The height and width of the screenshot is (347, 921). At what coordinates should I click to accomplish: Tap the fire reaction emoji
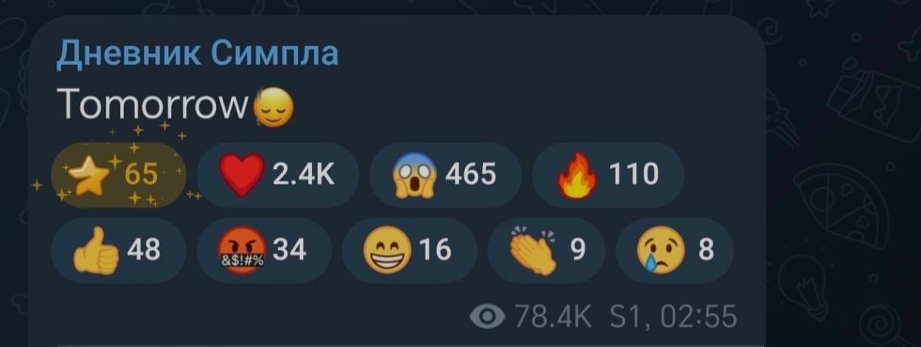click(577, 175)
